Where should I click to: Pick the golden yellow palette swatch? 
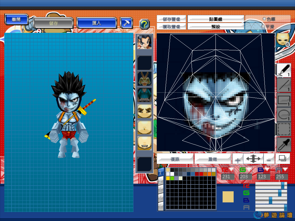point(168,178)
